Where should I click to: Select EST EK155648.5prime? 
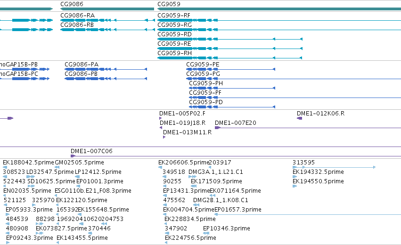click(x=103, y=210)
